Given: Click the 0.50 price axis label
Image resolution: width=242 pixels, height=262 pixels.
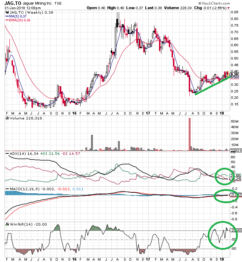Looking at the screenshot, I should (x=235, y=58).
